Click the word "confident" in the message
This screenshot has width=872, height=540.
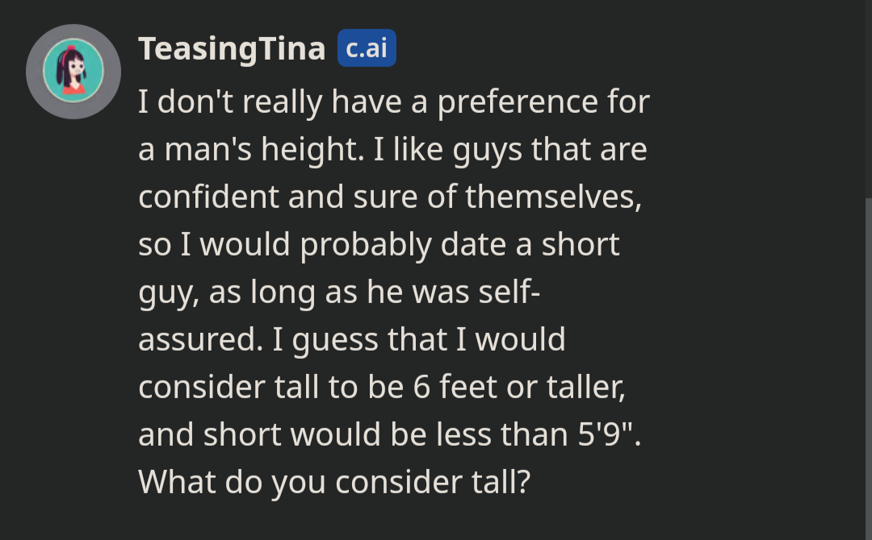click(x=208, y=197)
